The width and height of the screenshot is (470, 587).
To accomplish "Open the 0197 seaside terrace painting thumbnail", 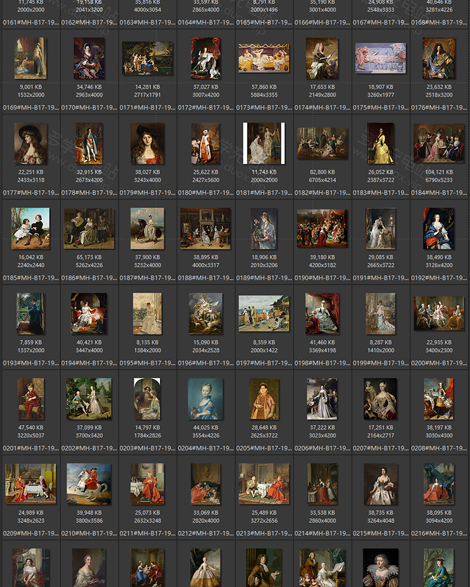I will pos(264,313).
